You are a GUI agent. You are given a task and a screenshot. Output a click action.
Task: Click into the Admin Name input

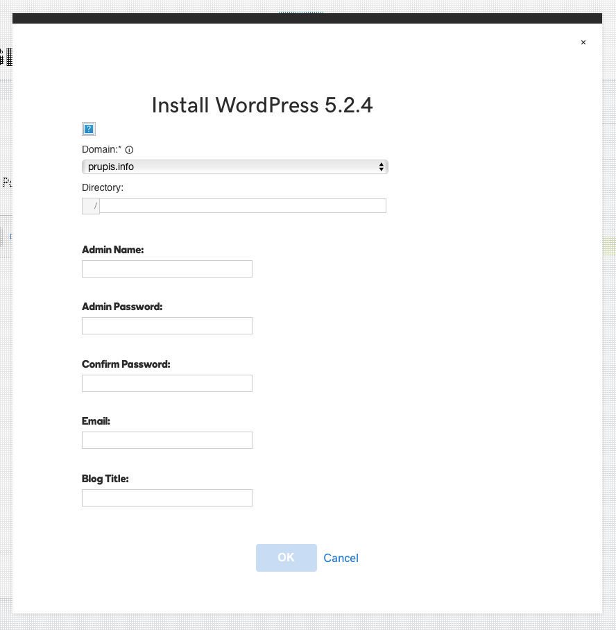pyautogui.click(x=166, y=269)
